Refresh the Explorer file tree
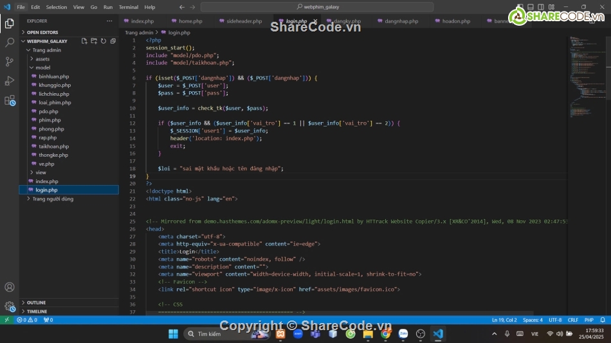This screenshot has width=611, height=343. coord(104,41)
